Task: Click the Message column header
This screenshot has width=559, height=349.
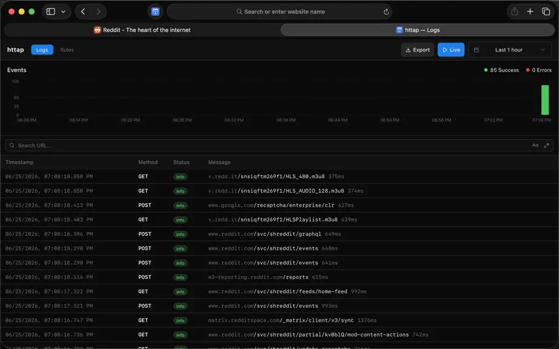Action: click(x=219, y=162)
